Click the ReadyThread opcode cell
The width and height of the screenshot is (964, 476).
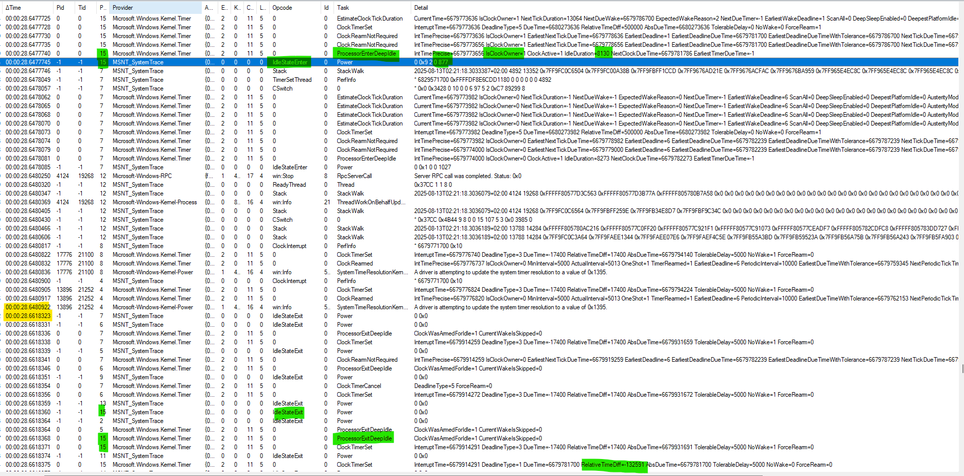(289, 185)
